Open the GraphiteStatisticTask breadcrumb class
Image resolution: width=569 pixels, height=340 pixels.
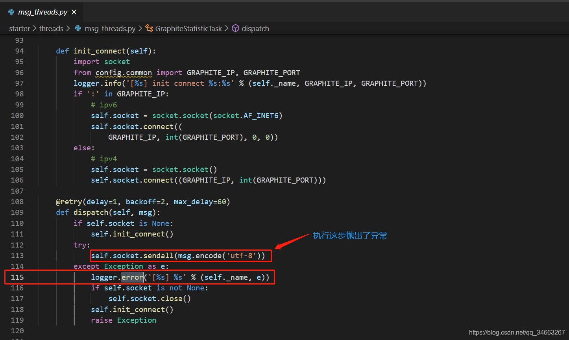[x=188, y=28]
